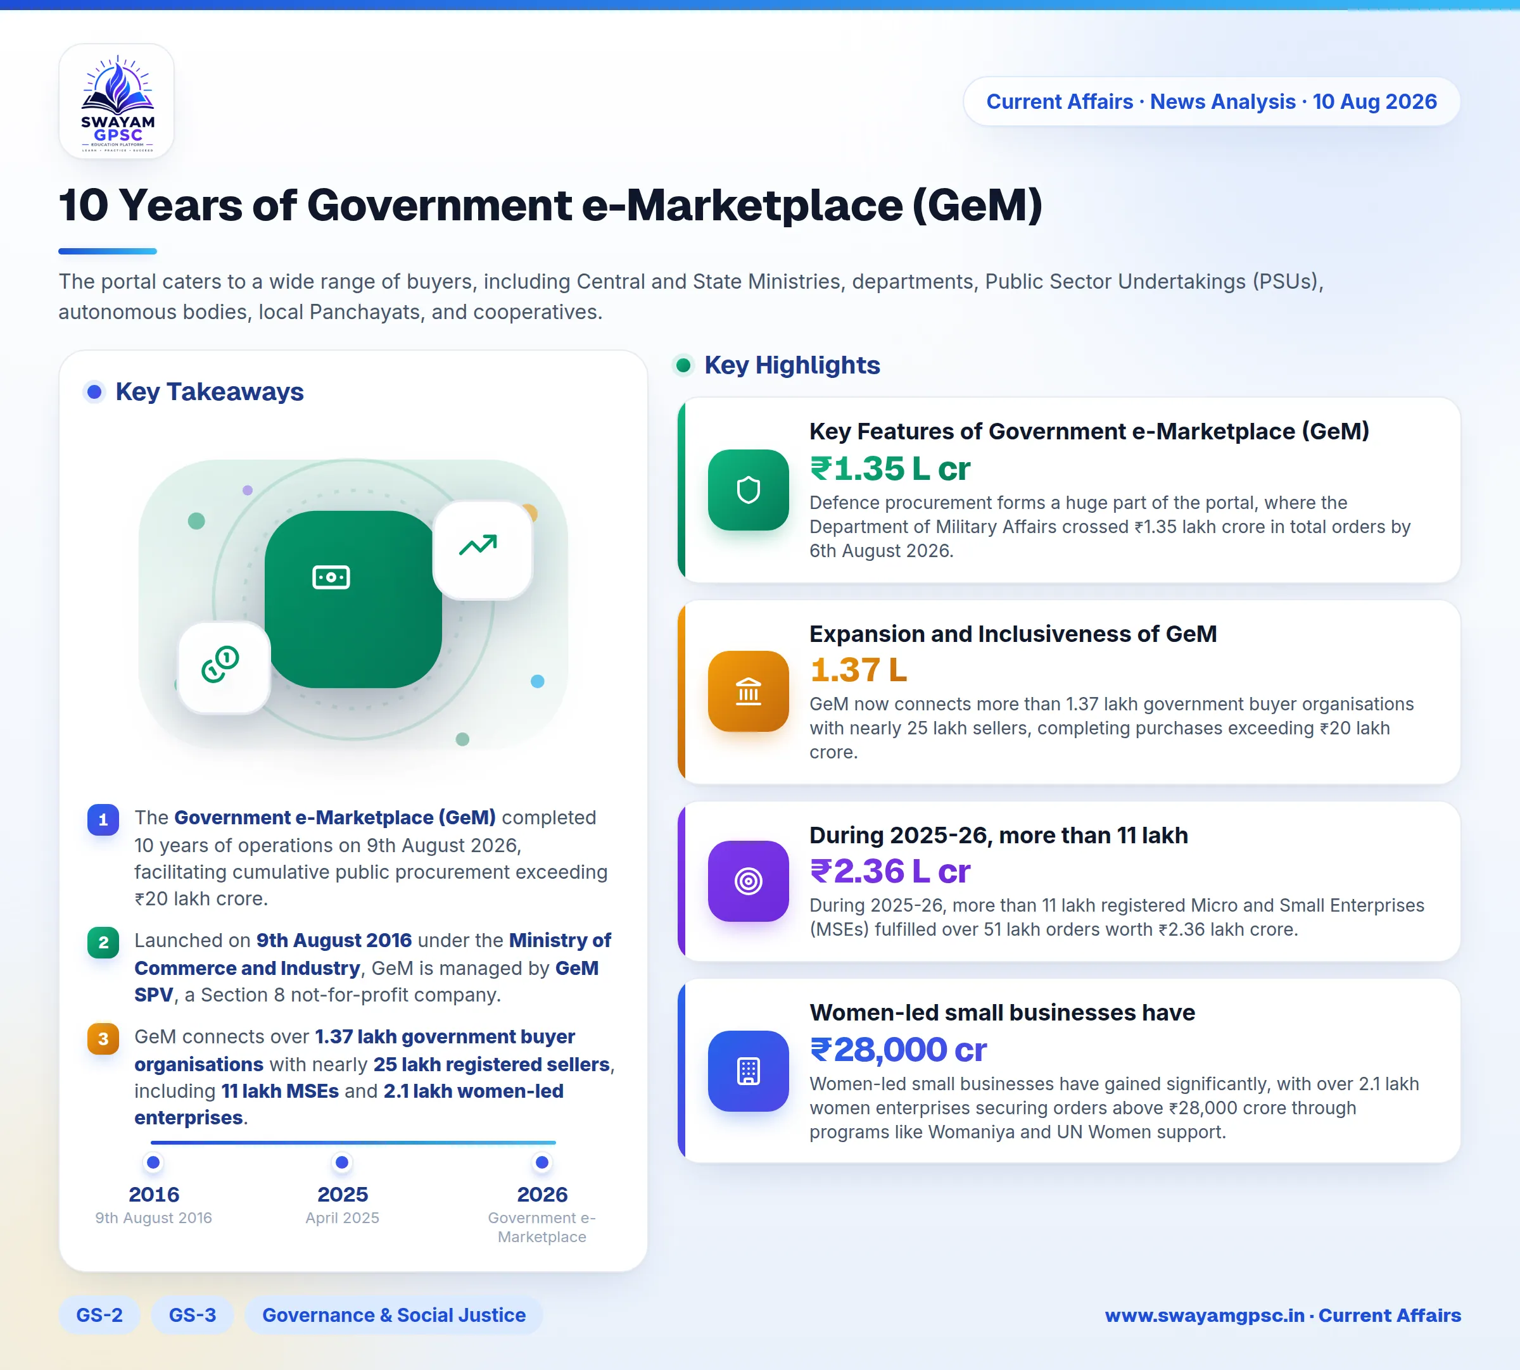Click the bold 25 lakh registered sellers text
The width and height of the screenshot is (1520, 1370).
[491, 1064]
